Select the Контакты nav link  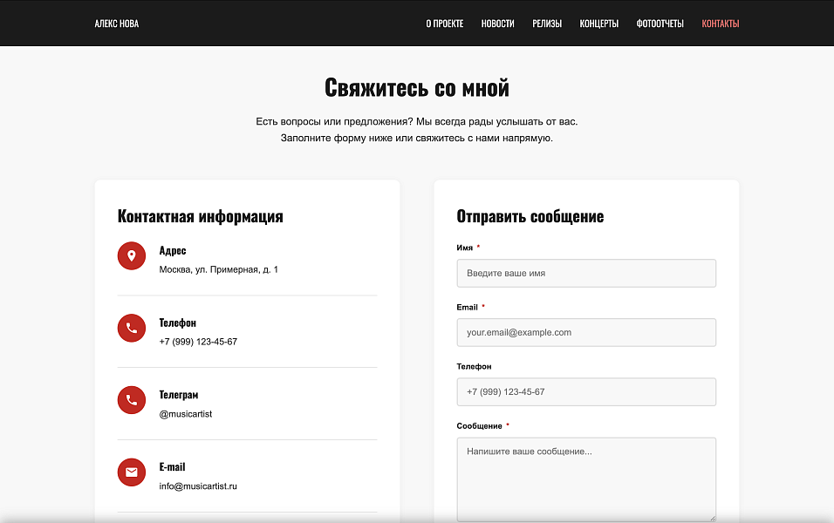point(720,24)
